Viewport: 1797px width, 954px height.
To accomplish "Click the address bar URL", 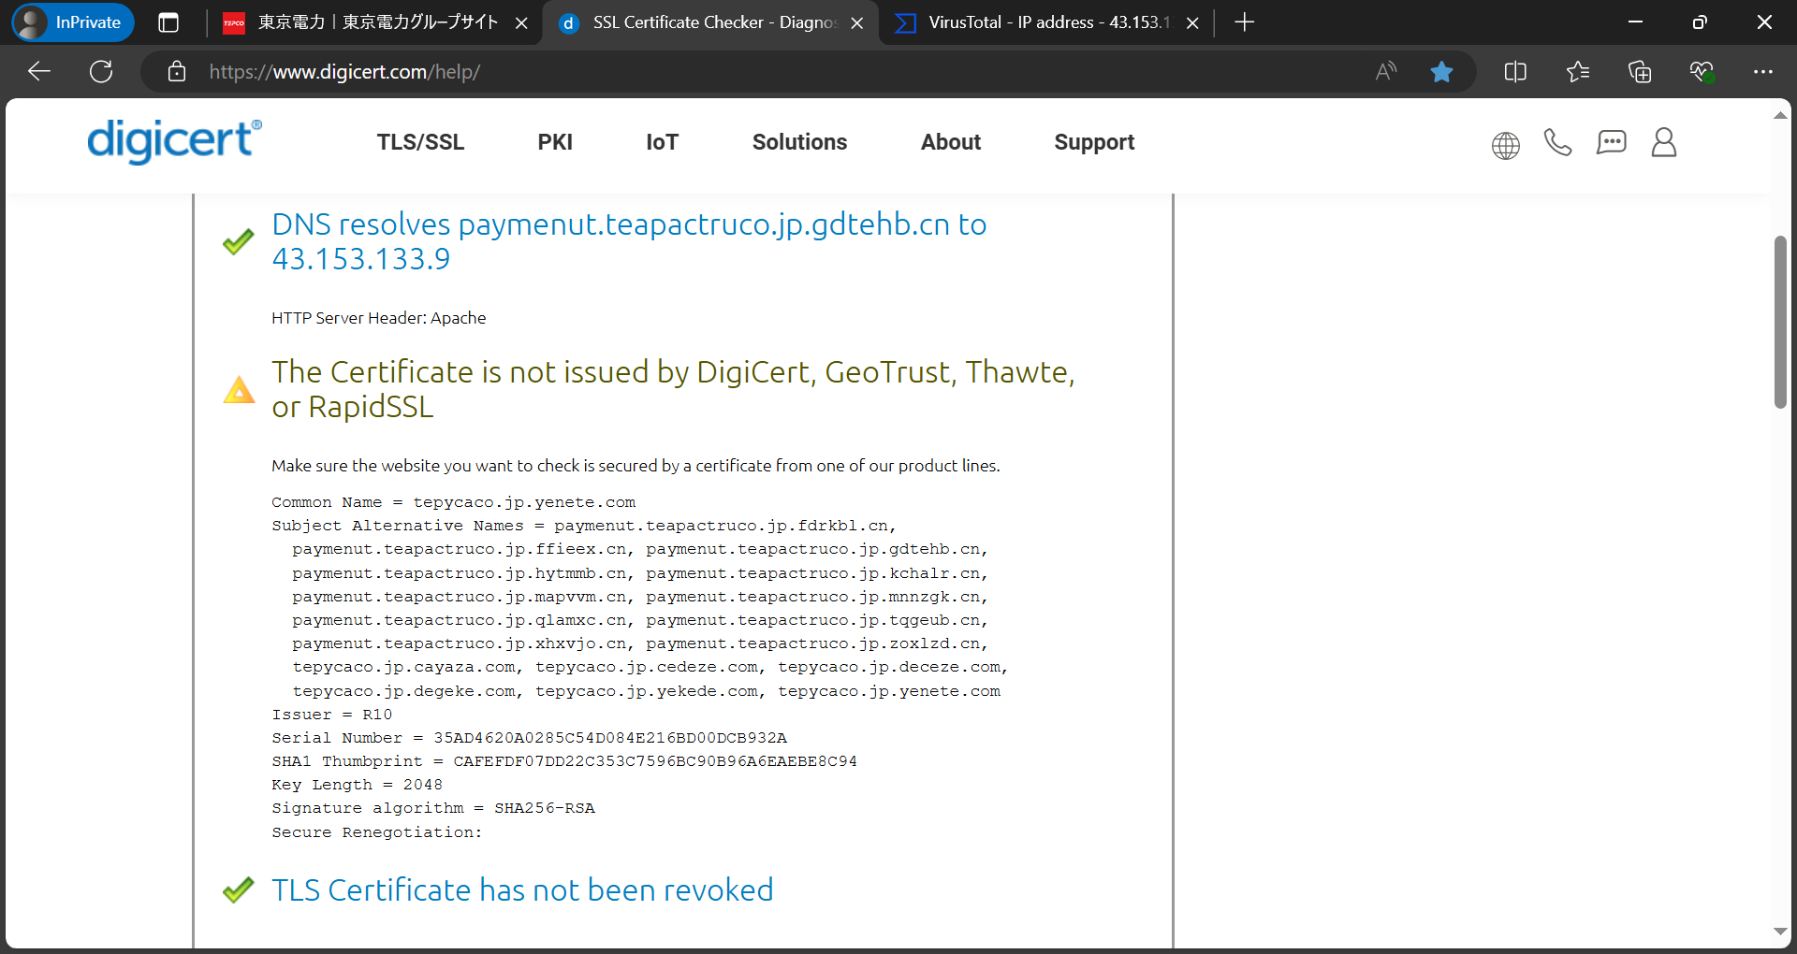I will pos(344,71).
